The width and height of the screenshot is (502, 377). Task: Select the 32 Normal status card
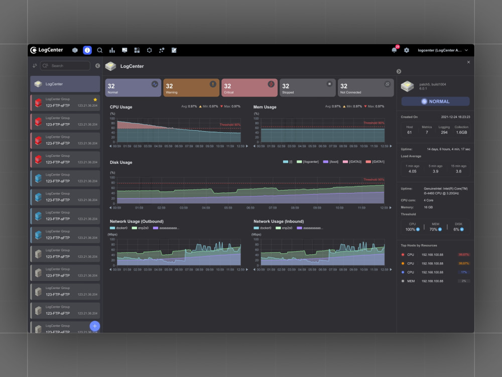click(x=133, y=87)
